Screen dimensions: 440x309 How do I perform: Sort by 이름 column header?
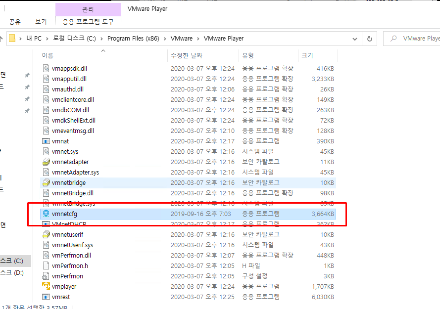(103, 55)
